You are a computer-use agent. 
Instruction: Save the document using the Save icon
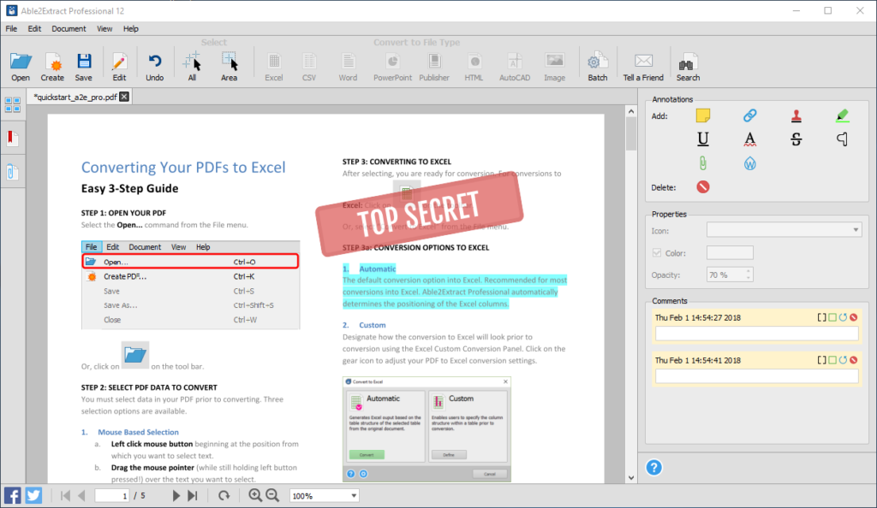[83, 67]
